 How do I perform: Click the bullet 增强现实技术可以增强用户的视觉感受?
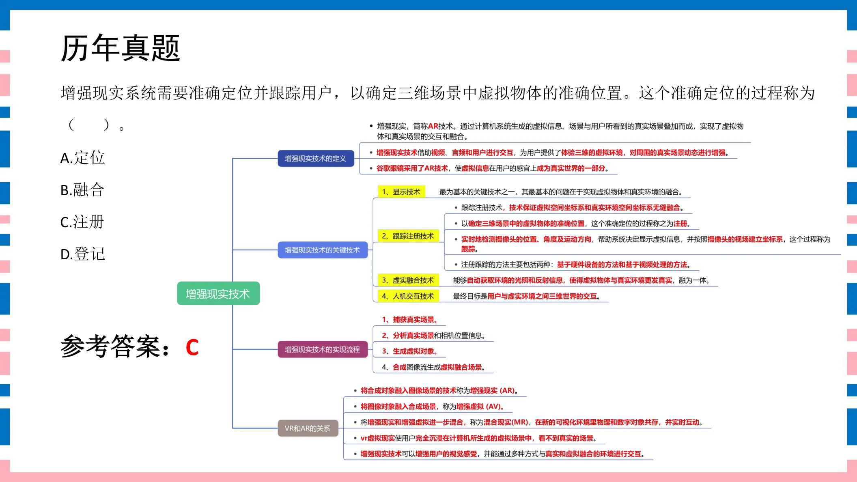(x=499, y=454)
